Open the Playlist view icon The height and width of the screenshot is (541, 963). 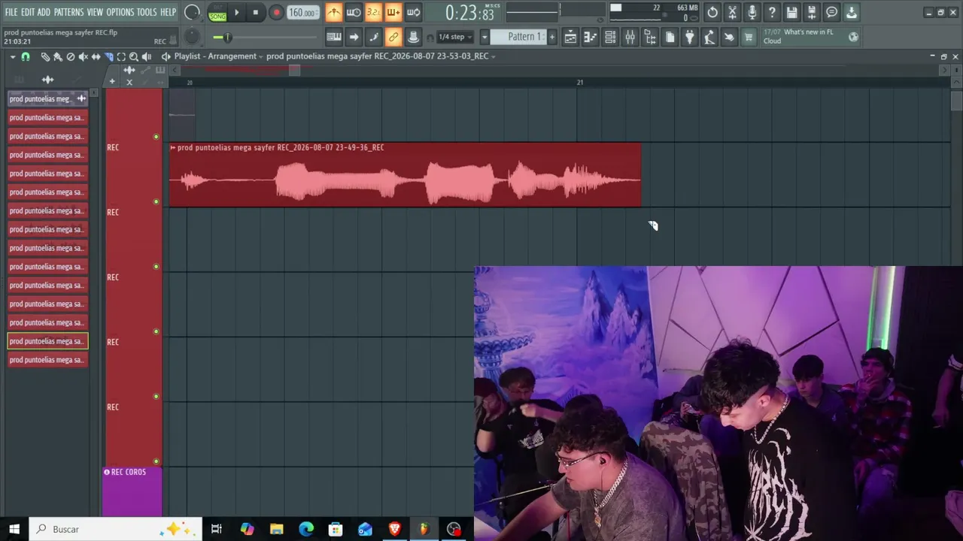coord(570,37)
